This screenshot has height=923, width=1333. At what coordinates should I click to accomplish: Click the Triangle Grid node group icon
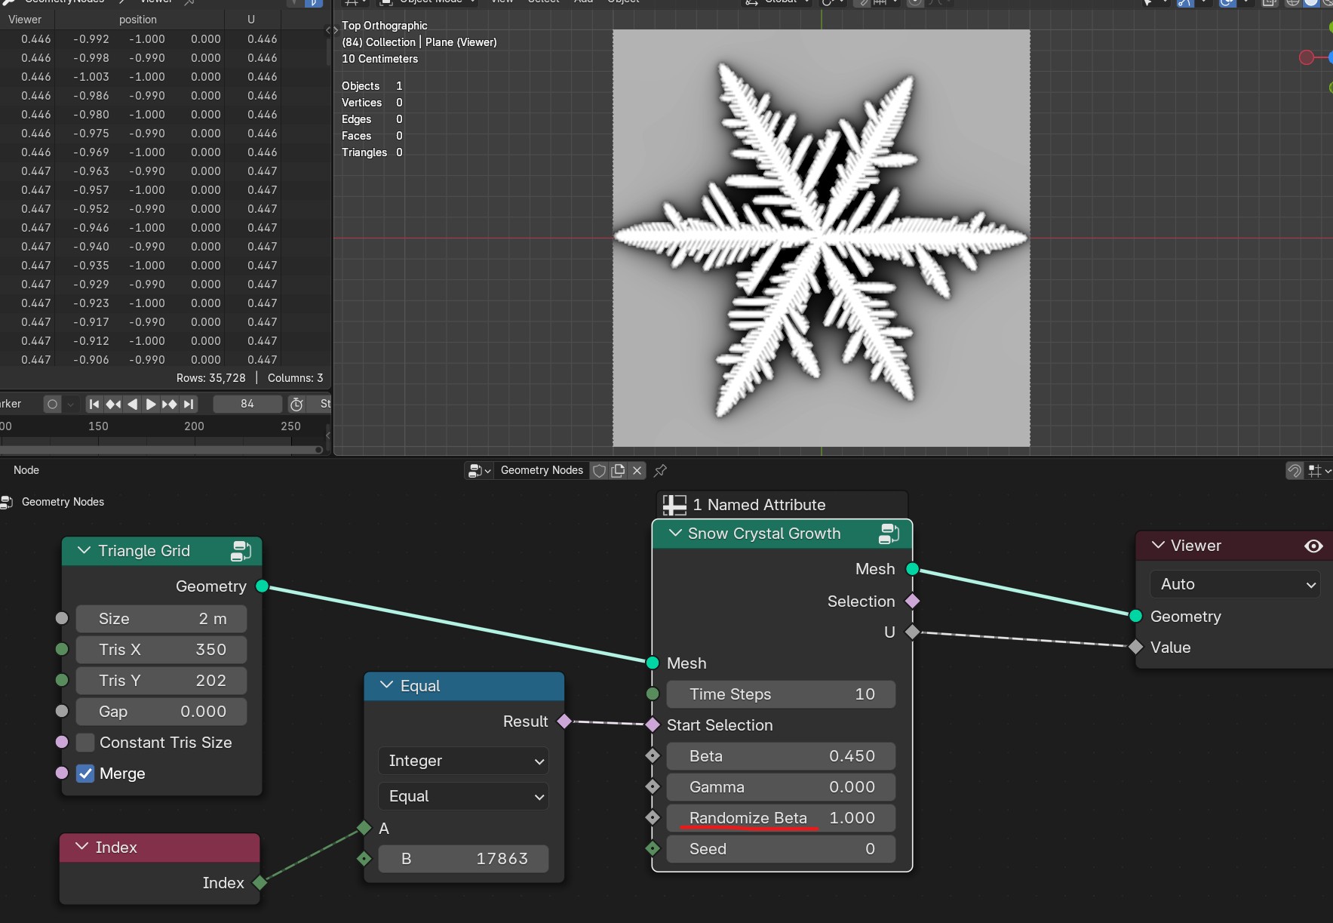pos(241,551)
